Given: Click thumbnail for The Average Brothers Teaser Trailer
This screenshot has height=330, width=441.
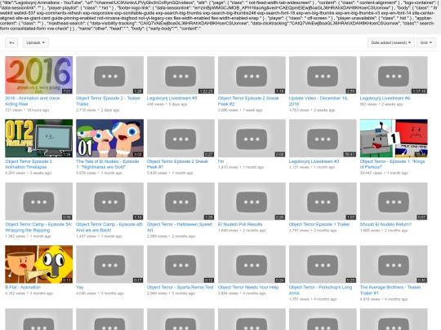Looking at the screenshot, I should coord(394,264).
